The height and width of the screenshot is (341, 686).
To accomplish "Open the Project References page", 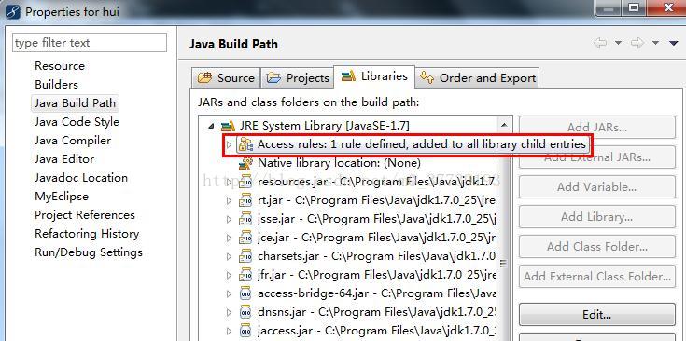I will [84, 215].
